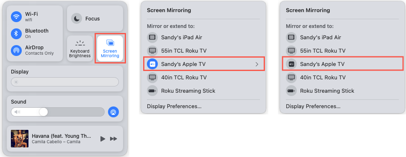
Task: Open the Screen Mirroring tile
Action: pyautogui.click(x=110, y=48)
